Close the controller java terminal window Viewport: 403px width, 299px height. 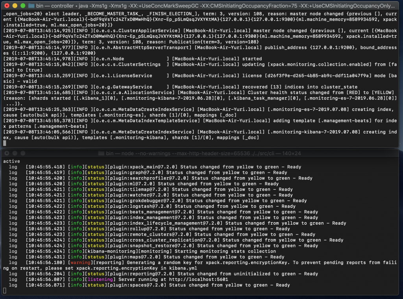pyautogui.click(x=7, y=6)
